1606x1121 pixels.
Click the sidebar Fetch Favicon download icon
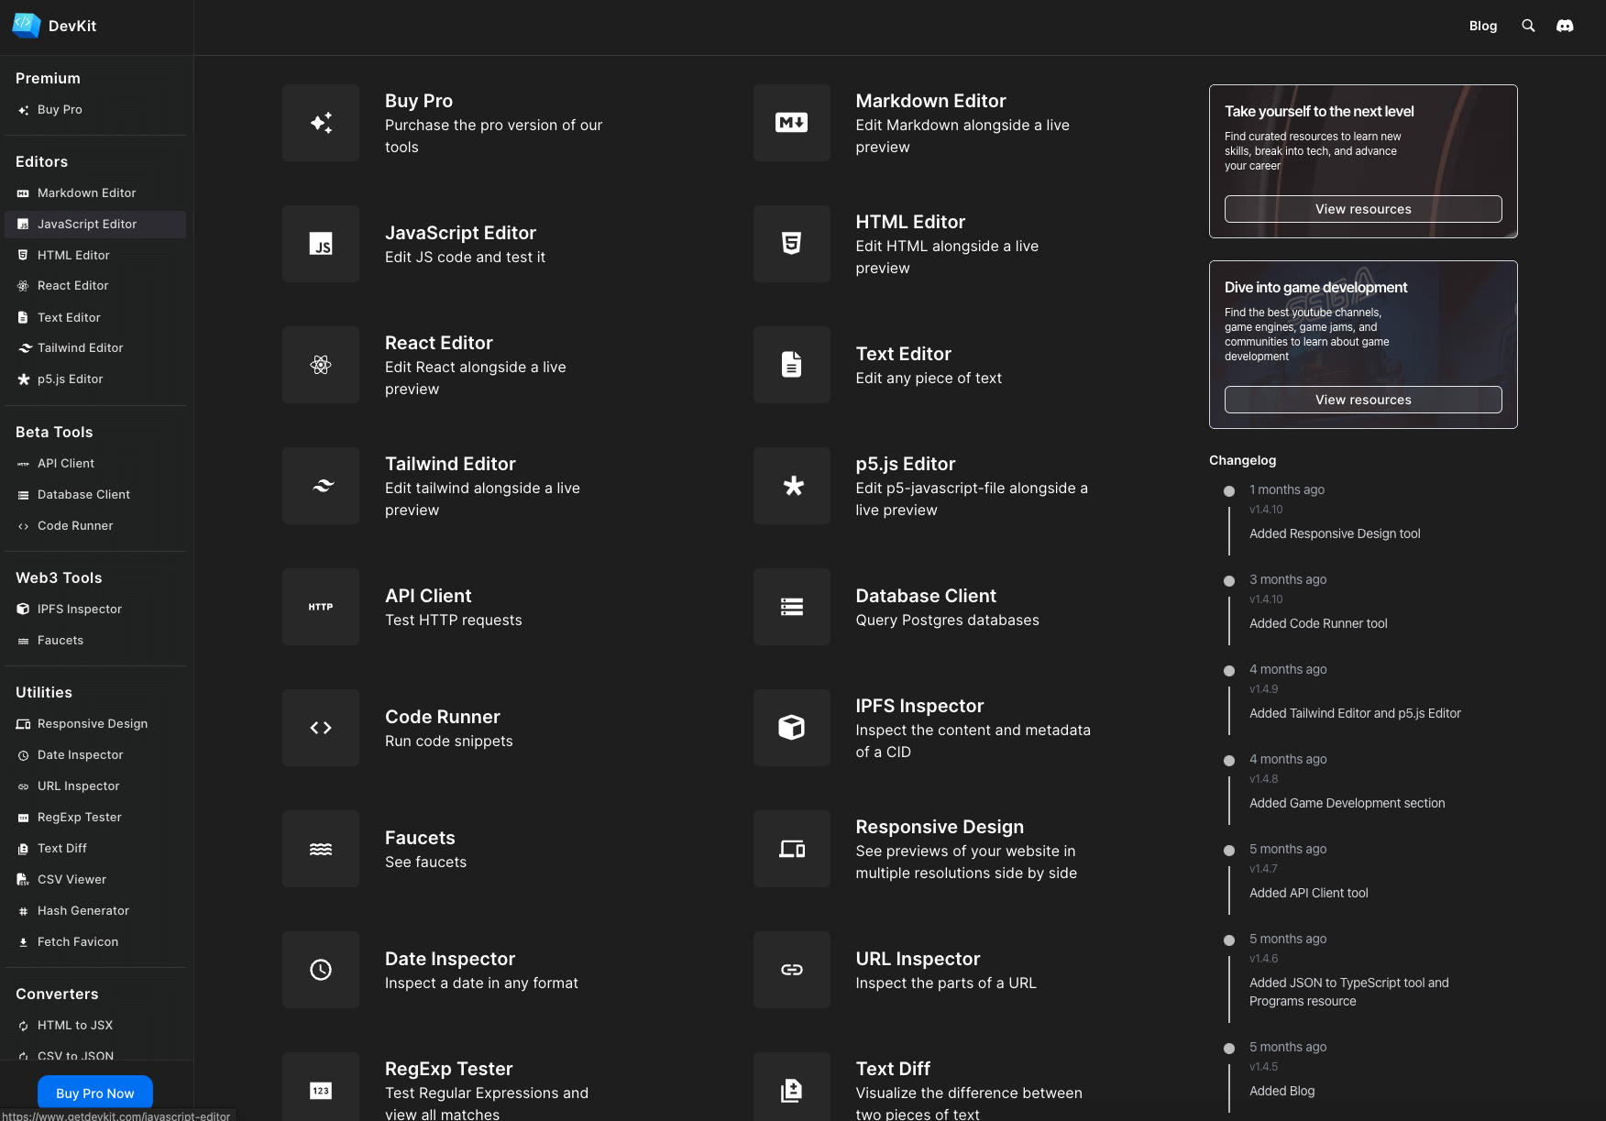click(24, 942)
